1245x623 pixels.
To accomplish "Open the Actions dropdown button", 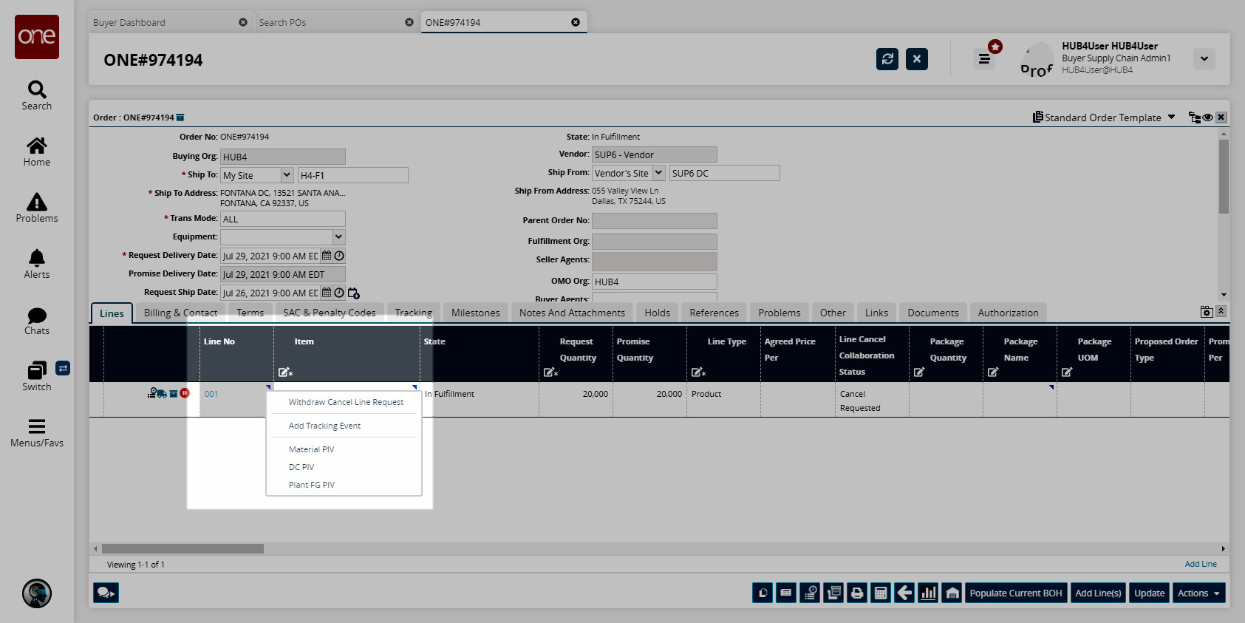I will click(1198, 593).
